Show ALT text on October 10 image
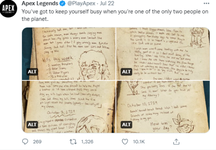The width and height of the screenshot is (216, 150). pos(126,124)
